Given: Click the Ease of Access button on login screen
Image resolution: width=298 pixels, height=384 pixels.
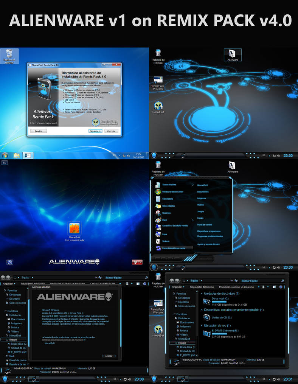Looking at the screenshot, I should (10, 262).
